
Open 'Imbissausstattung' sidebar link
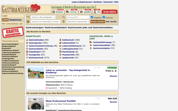pyautogui.click(x=10, y=63)
